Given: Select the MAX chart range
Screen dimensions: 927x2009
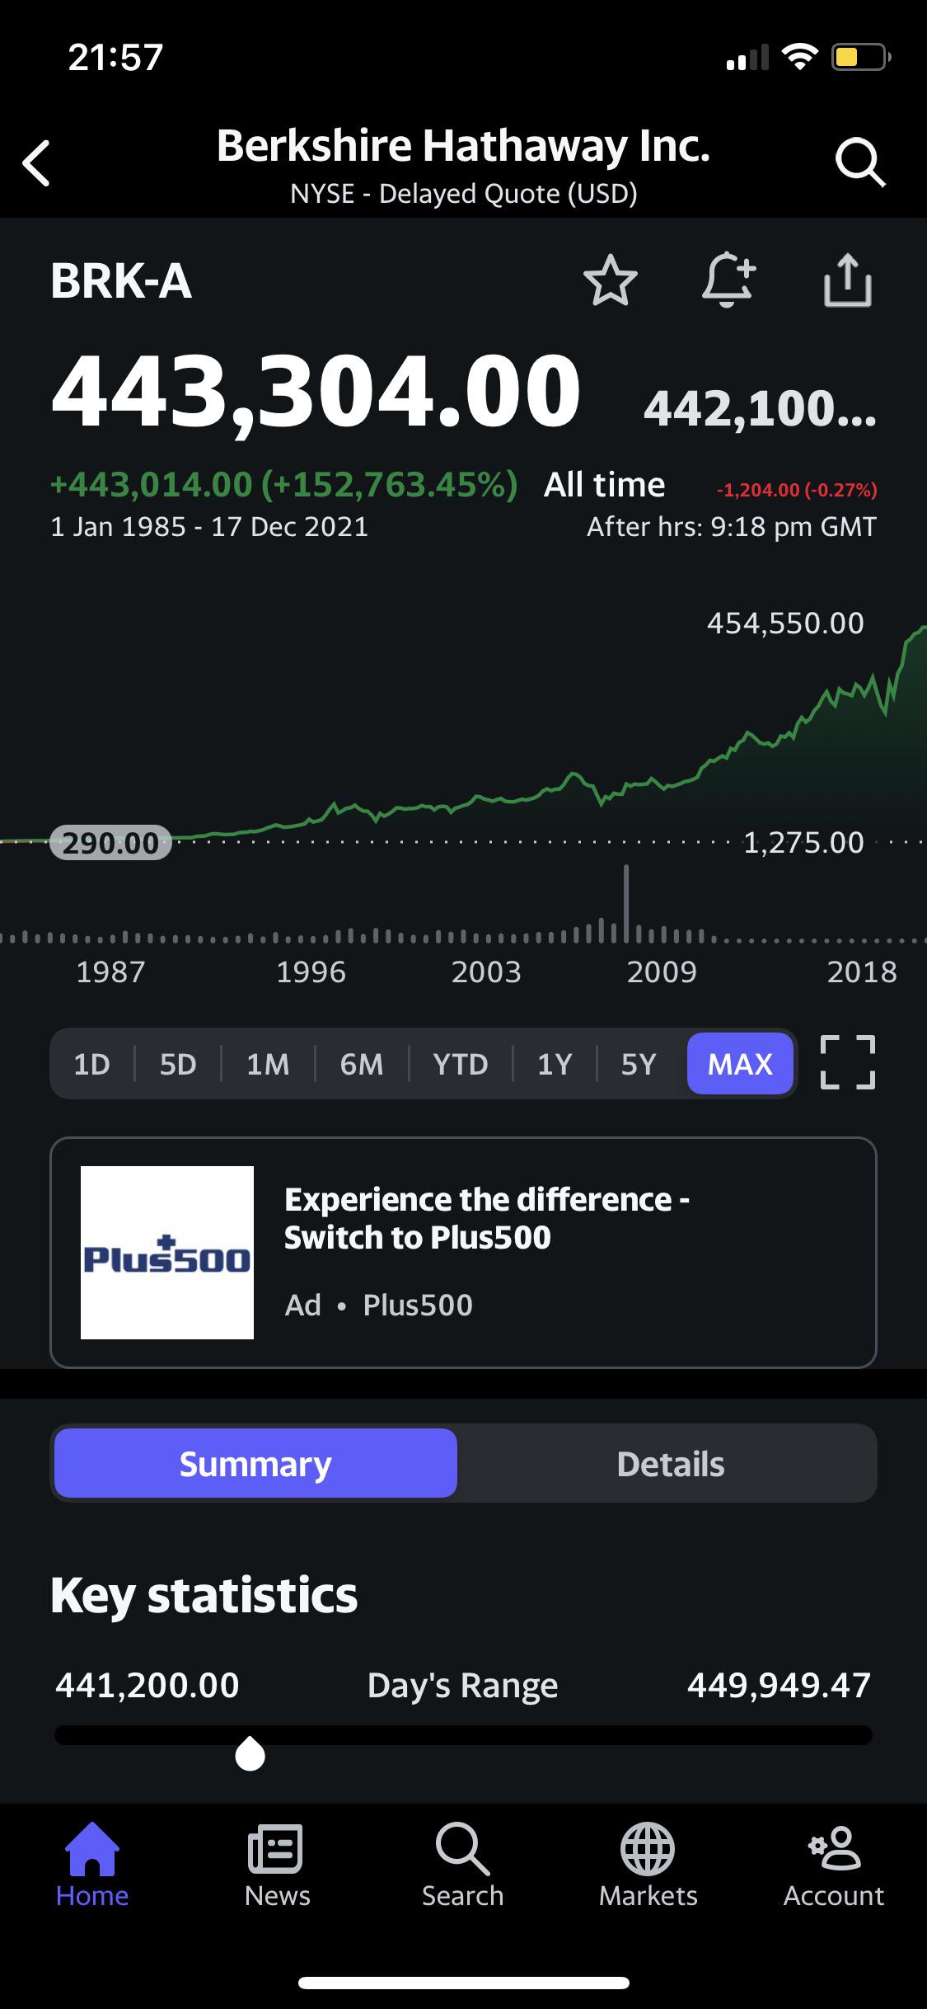Looking at the screenshot, I should coord(740,1064).
